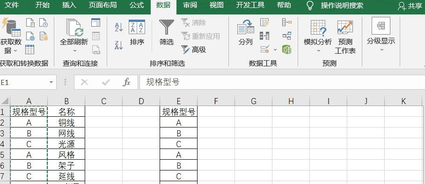The width and height of the screenshot is (425, 184).
Task: Toggle the 筛选 filter funnel
Action: 167,33
